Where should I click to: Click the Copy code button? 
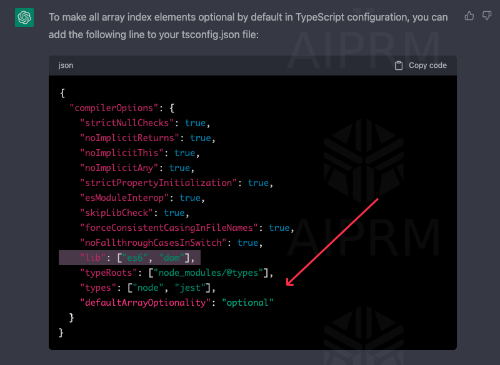tap(421, 66)
